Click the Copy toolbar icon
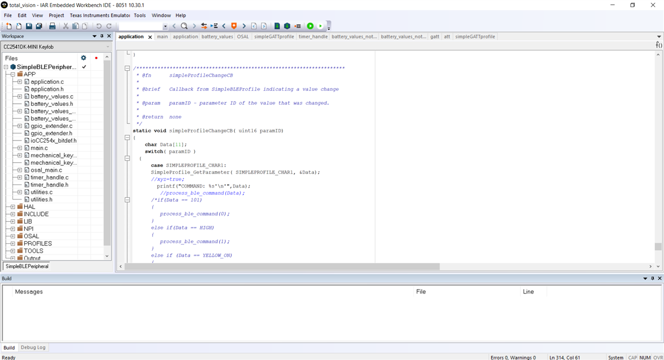The width and height of the screenshot is (664, 360). coord(76,26)
